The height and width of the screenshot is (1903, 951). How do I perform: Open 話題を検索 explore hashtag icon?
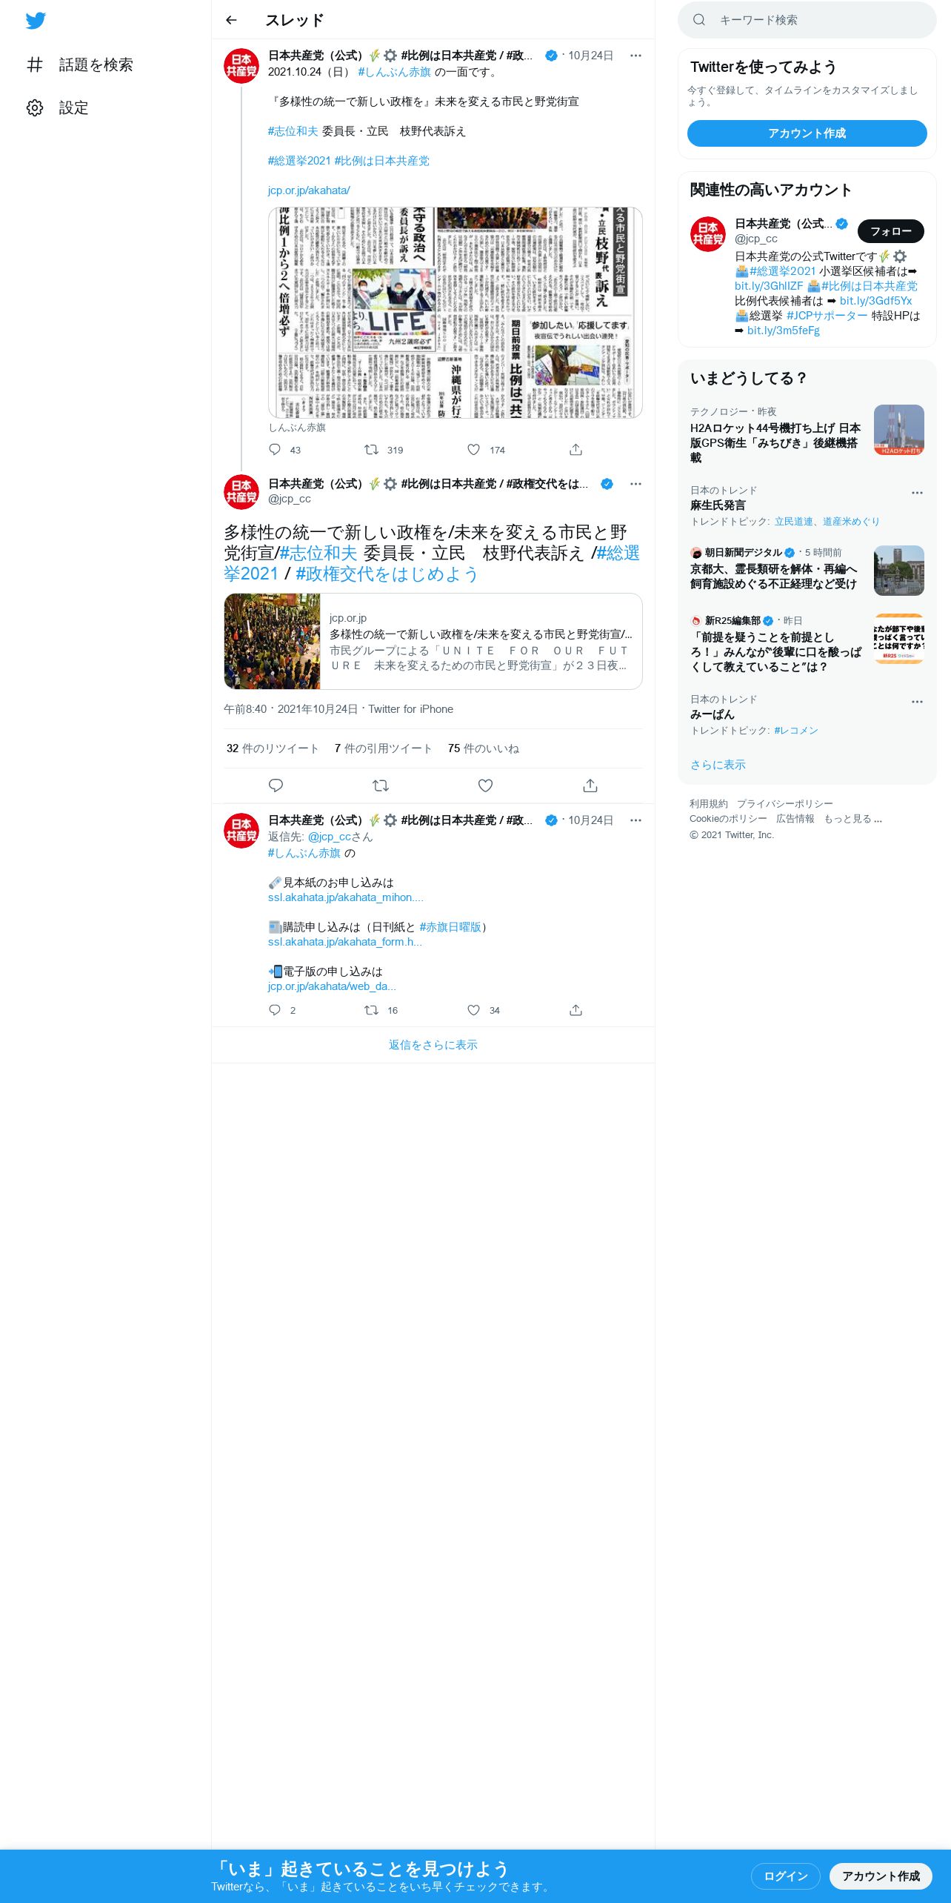[35, 64]
